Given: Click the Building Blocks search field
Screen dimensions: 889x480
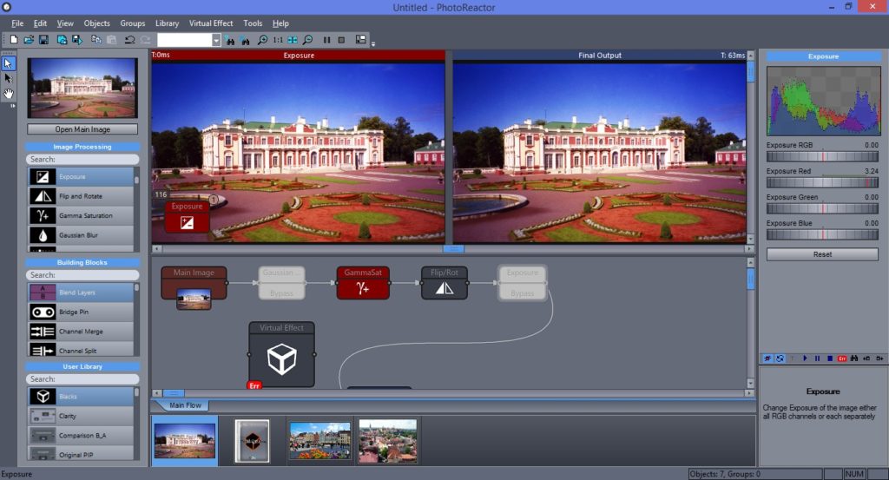Looking at the screenshot, I should point(82,275).
